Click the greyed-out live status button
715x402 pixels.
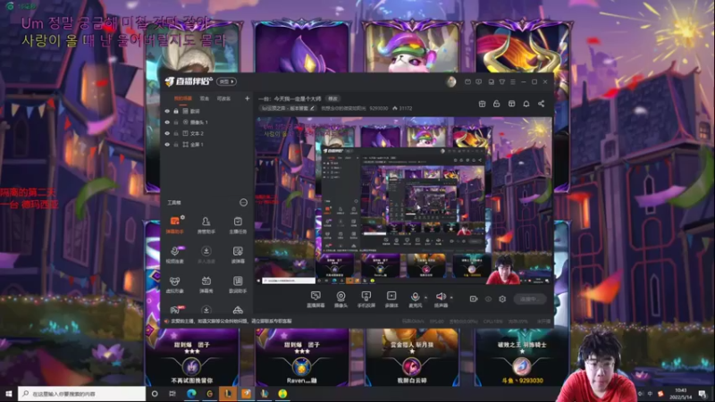click(x=530, y=299)
